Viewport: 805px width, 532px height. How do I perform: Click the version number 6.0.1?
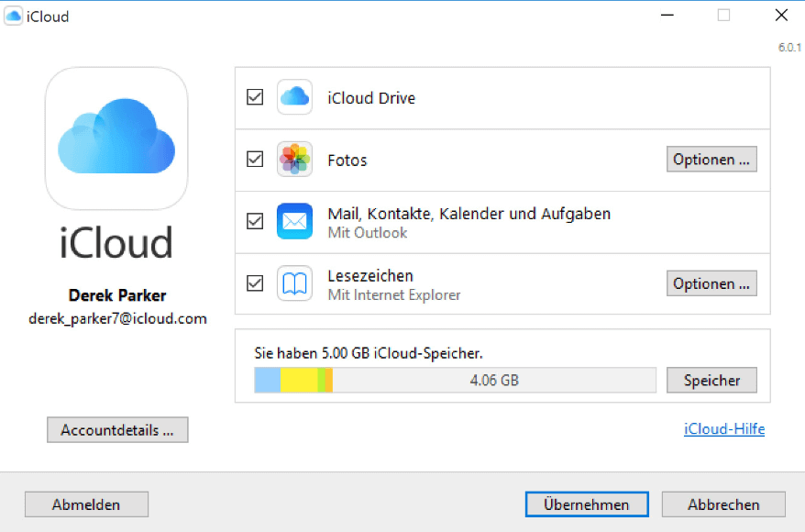coord(789,48)
